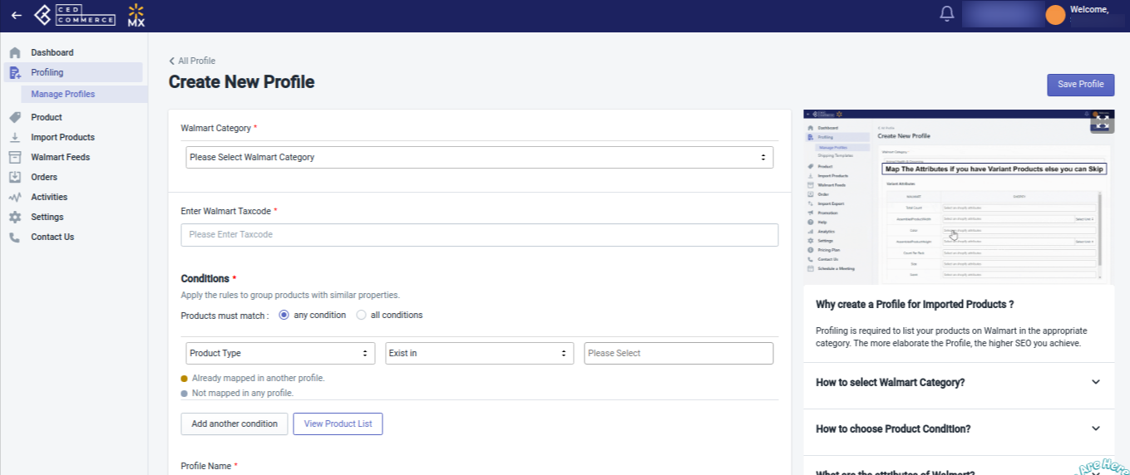The width and height of the screenshot is (1130, 475).
Task: Click the orange user avatar
Action: coord(1055,15)
